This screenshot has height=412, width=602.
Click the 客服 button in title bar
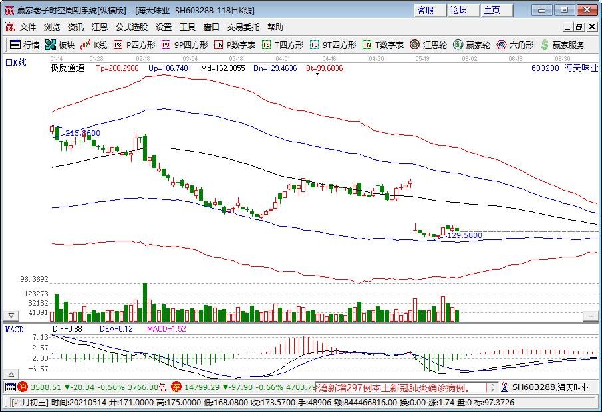coord(430,11)
